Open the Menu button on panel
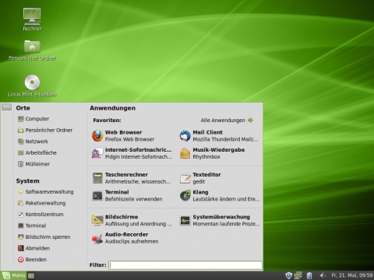The image size is (374, 280). (x=13, y=275)
